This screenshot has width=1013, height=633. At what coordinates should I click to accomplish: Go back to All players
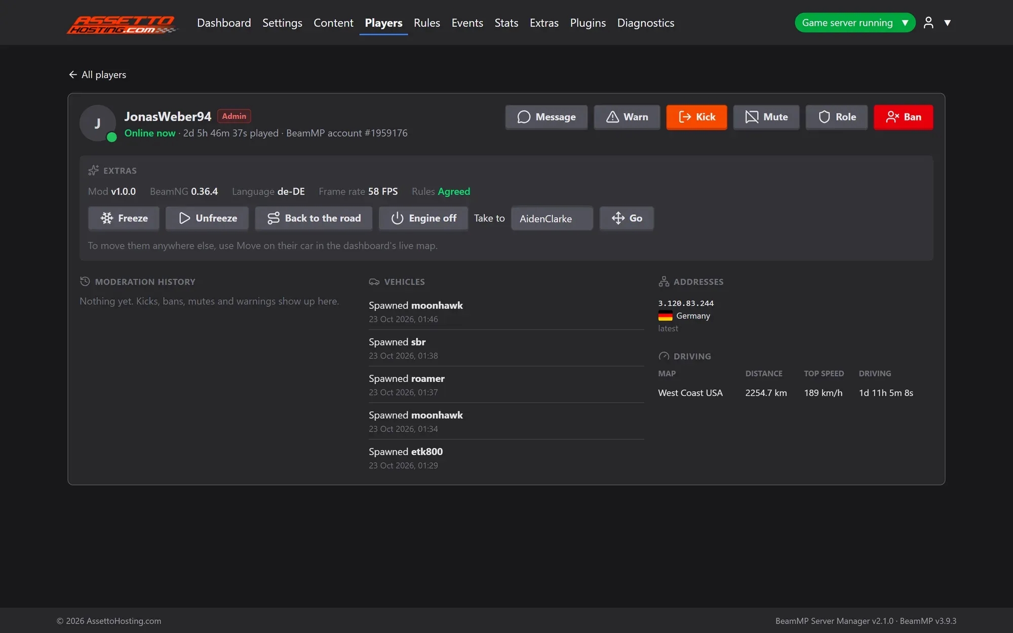(97, 74)
